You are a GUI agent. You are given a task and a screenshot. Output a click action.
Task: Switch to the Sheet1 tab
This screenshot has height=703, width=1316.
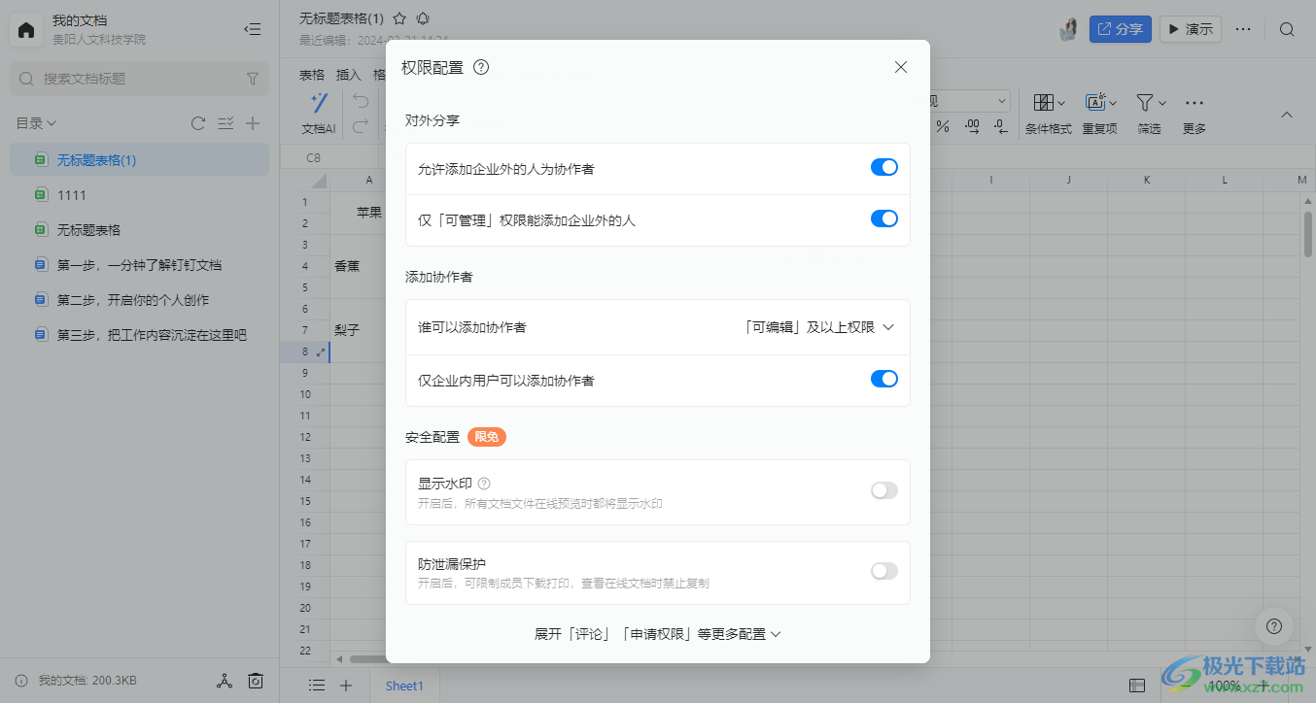404,686
